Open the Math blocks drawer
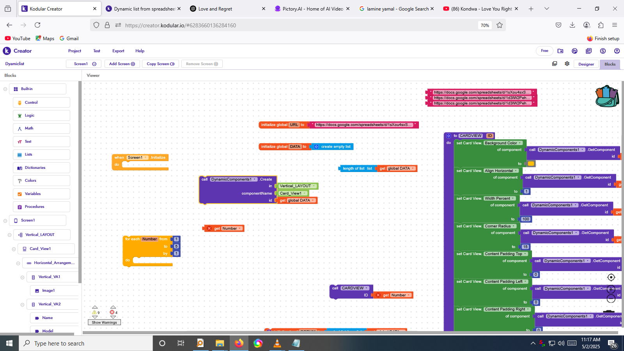 click(x=41, y=128)
